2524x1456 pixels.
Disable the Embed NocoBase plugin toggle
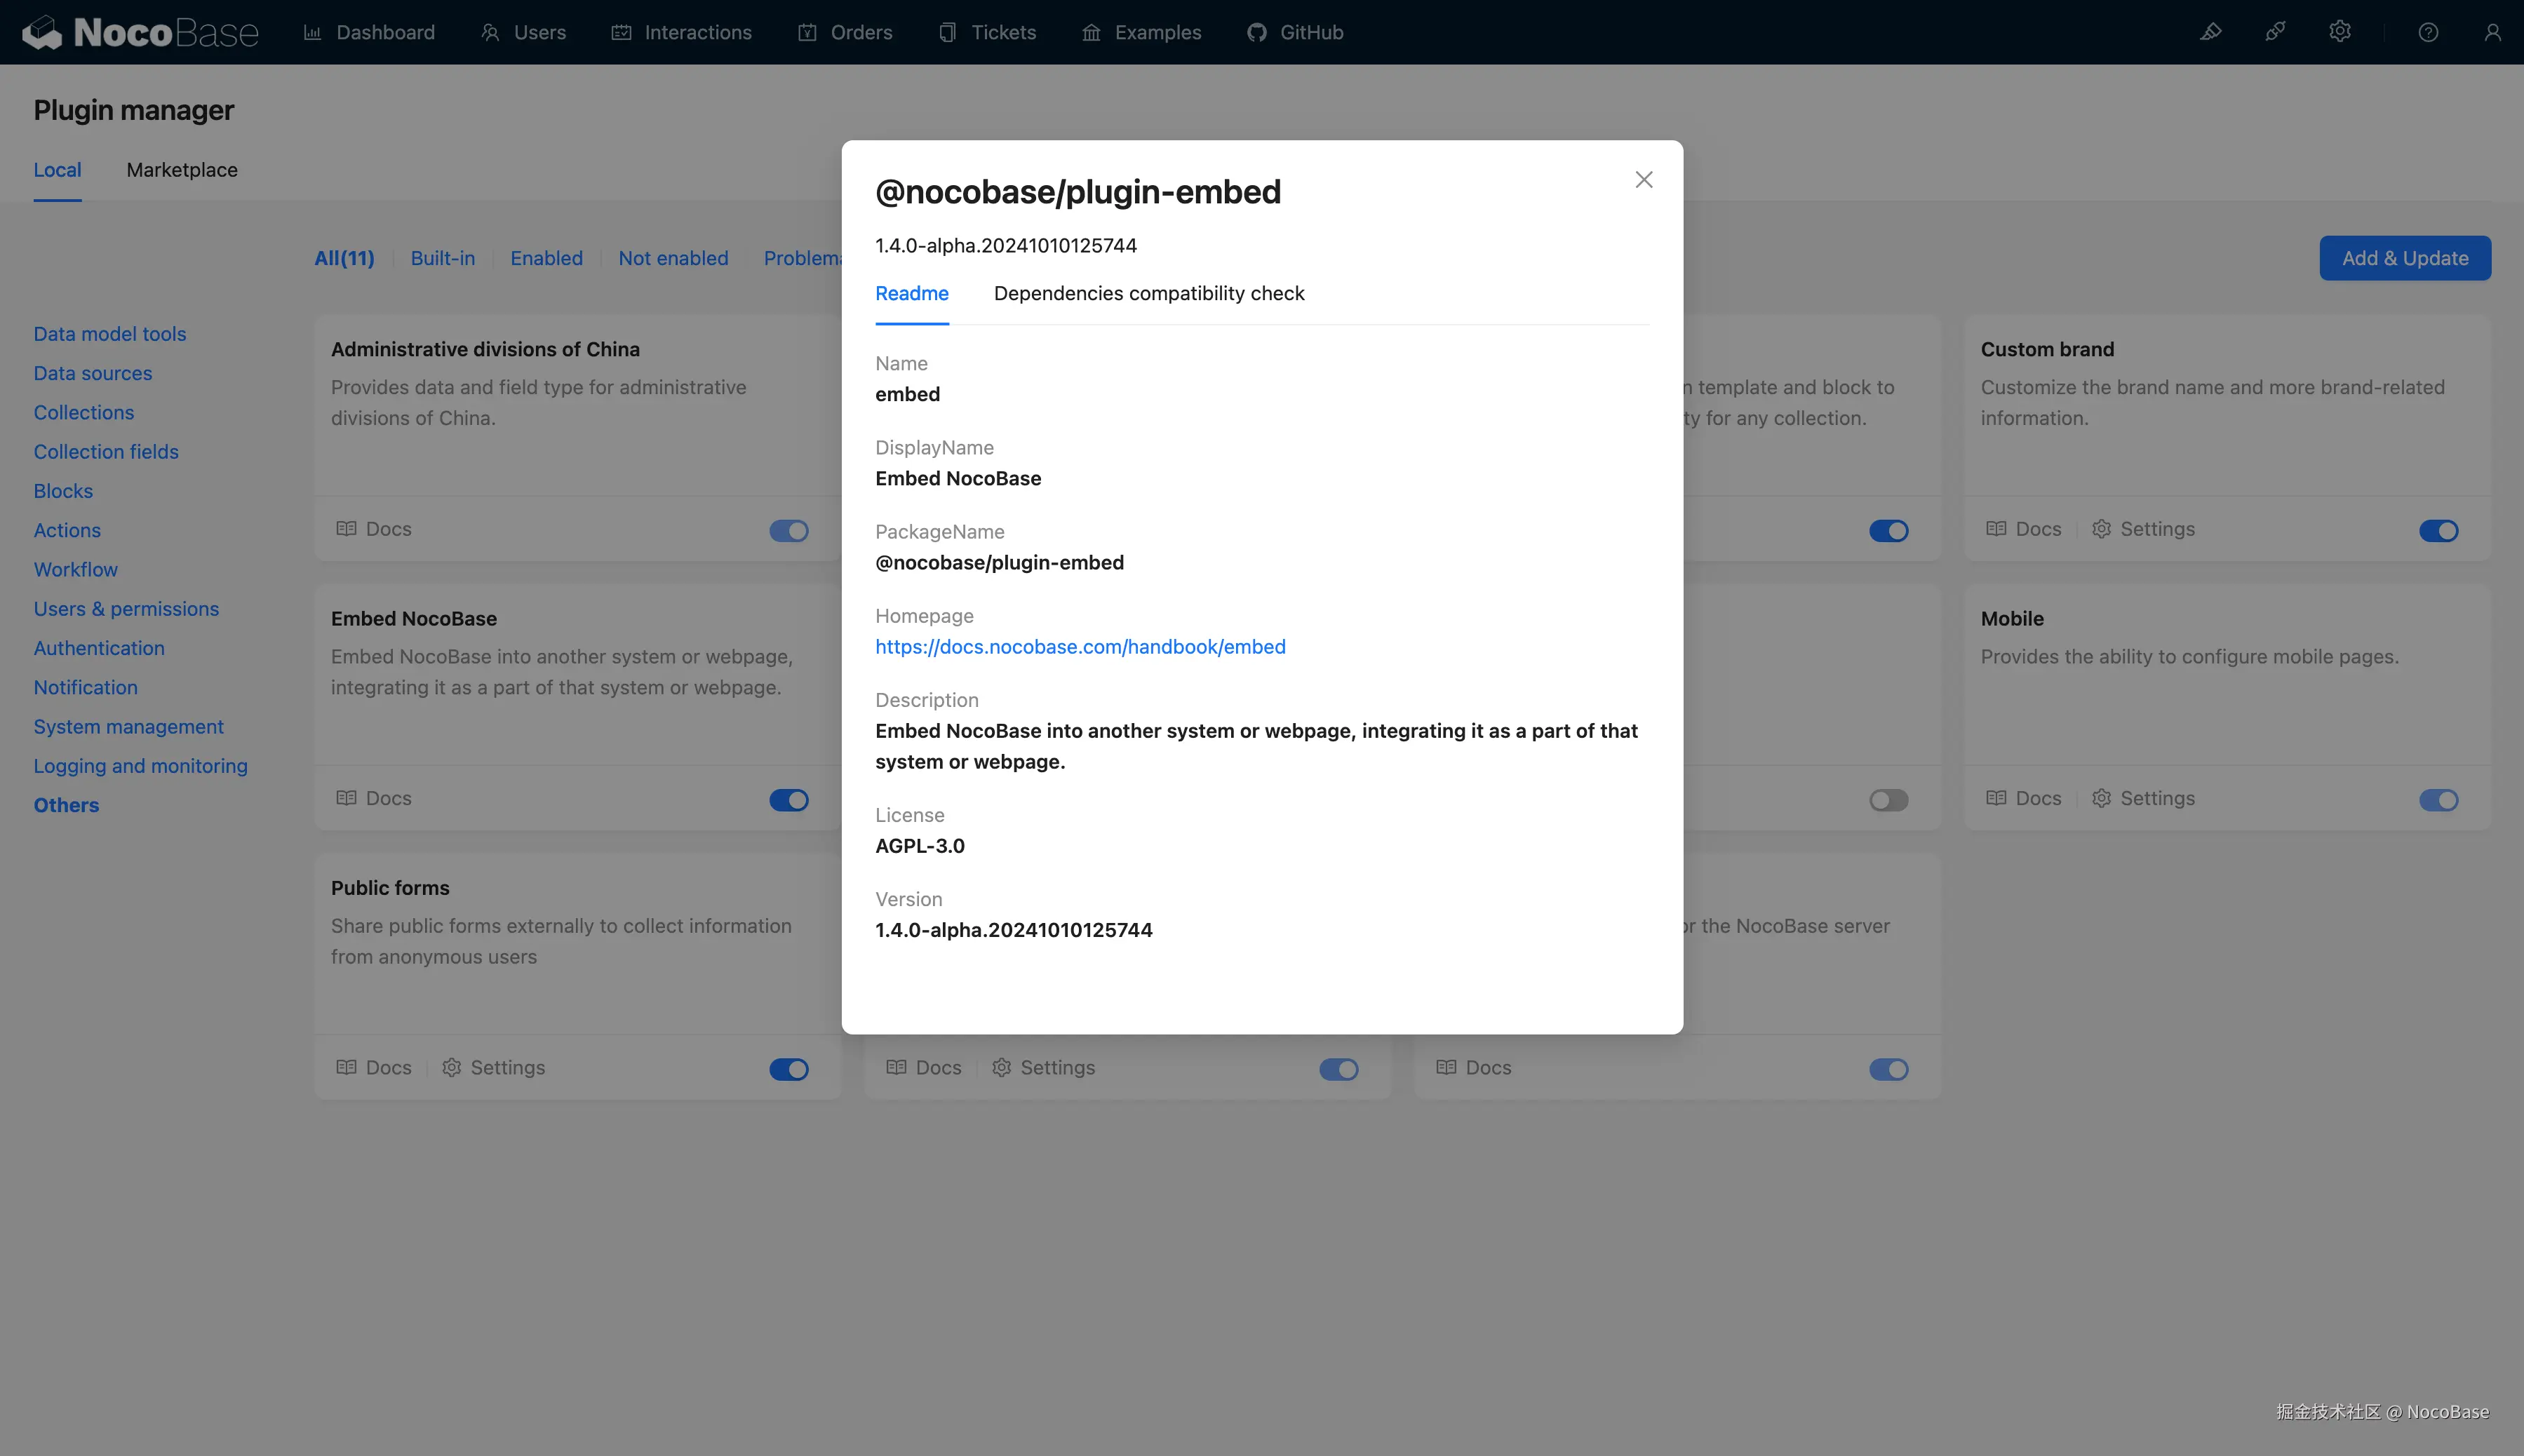point(788,800)
